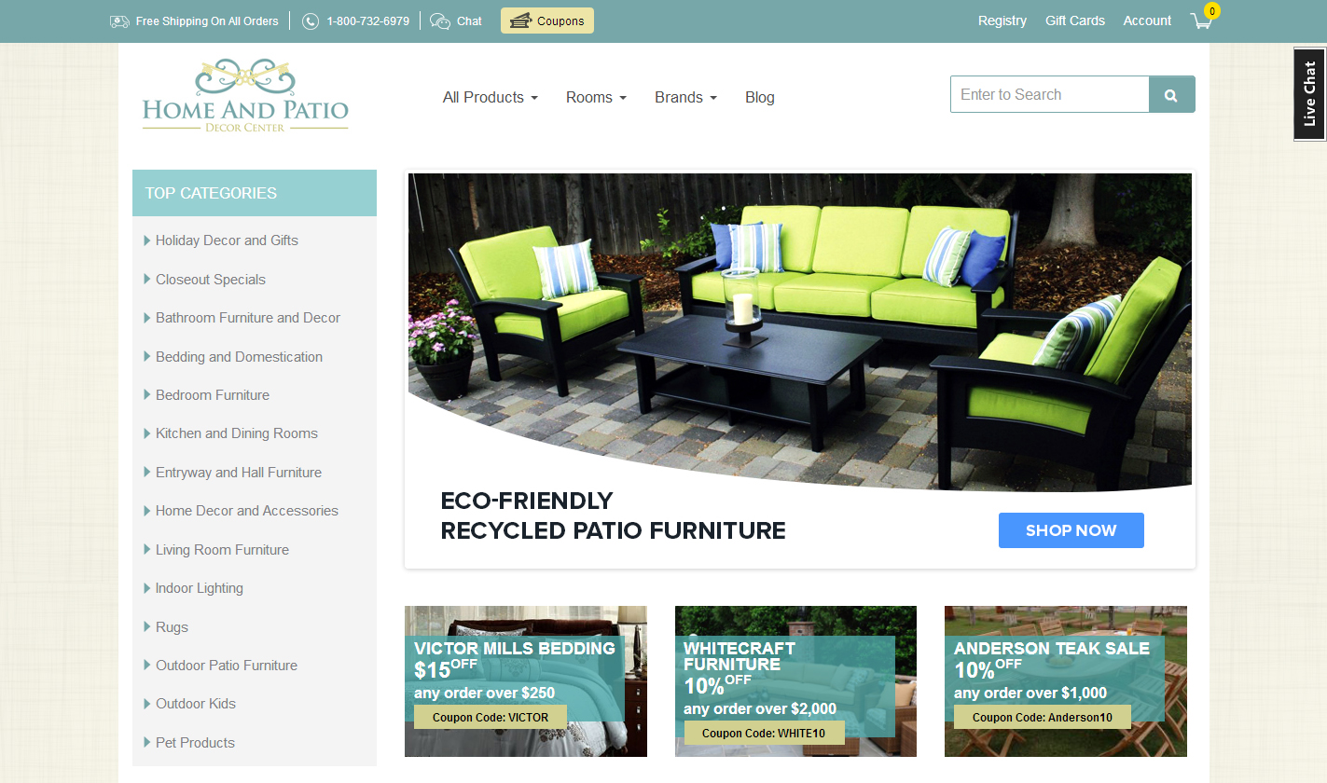Viewport: 1327px width, 783px height.
Task: Open the Victor Mills Bedding promo
Action: click(x=526, y=681)
